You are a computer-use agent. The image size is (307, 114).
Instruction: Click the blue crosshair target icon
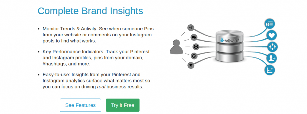click(272, 47)
